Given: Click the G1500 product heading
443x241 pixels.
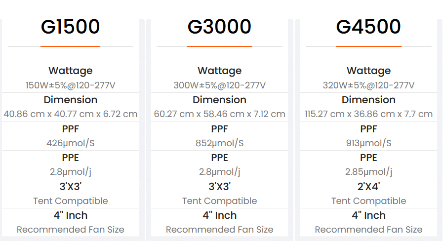Looking at the screenshot, I should click(70, 27).
